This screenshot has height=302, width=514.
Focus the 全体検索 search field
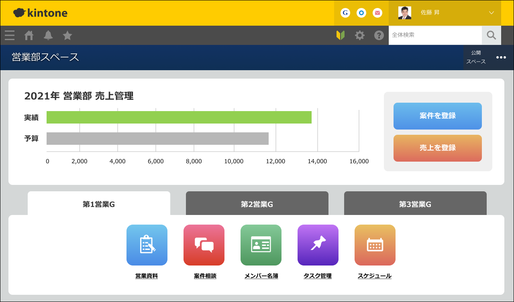click(x=435, y=35)
